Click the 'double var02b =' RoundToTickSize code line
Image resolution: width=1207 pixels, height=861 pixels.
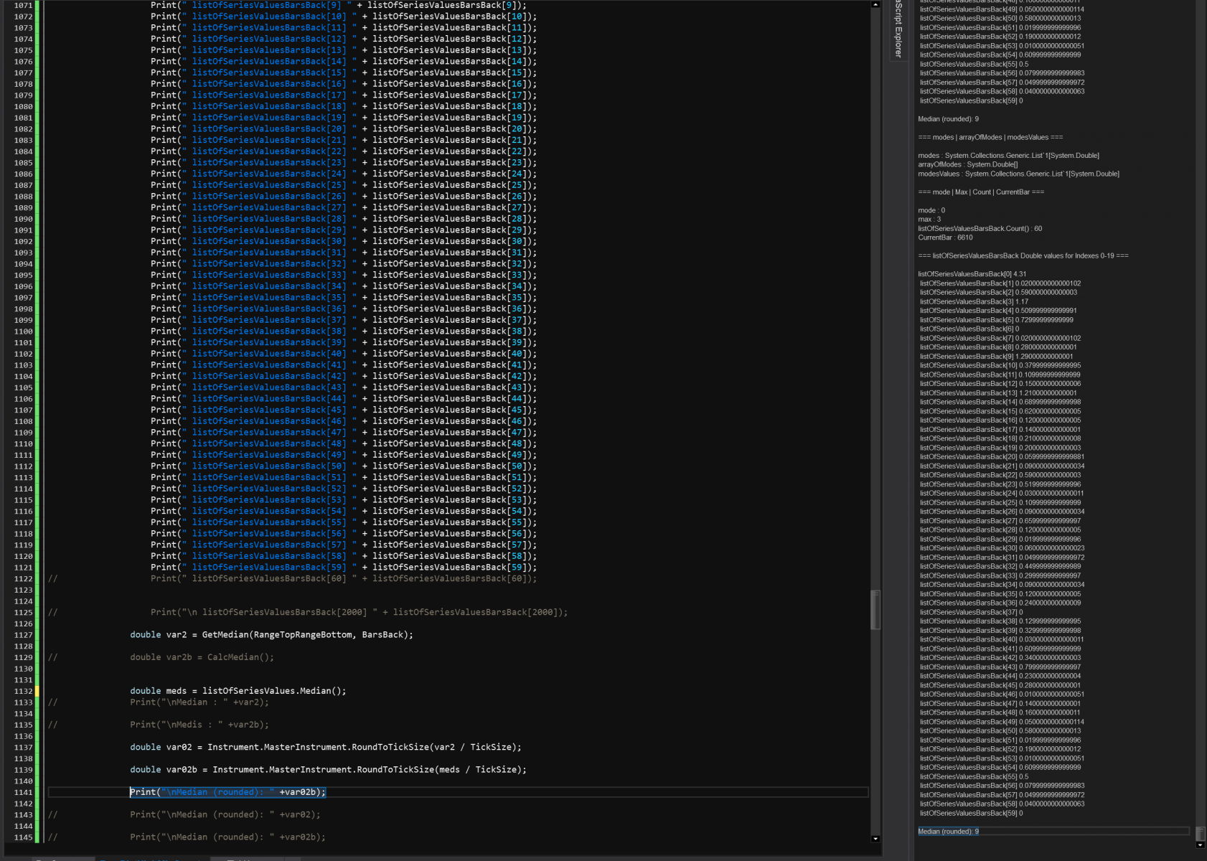tap(328, 770)
